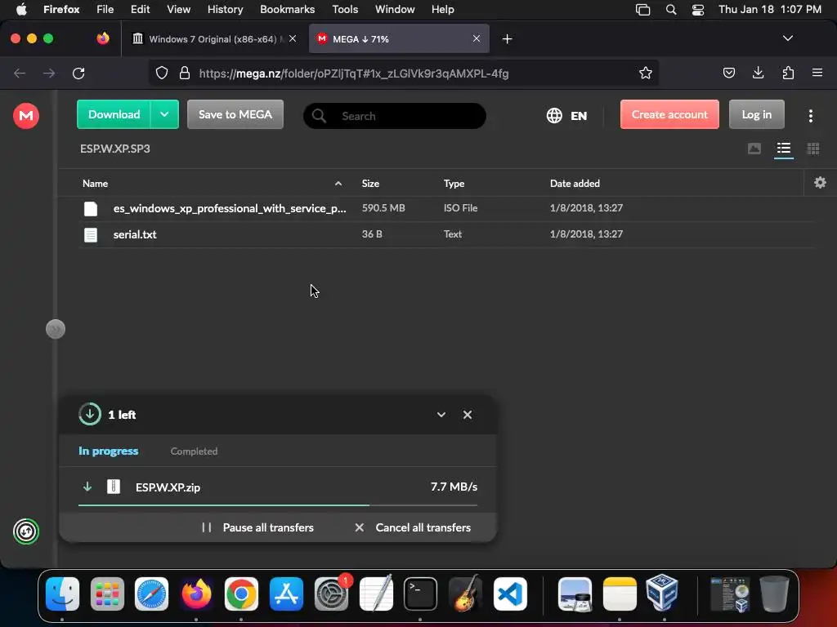Image resolution: width=837 pixels, height=627 pixels.
Task: Click the ISO file icon
Action: (x=90, y=208)
